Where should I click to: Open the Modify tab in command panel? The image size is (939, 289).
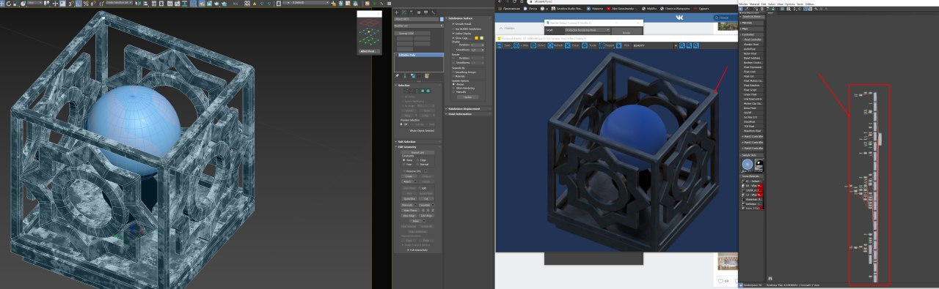click(403, 12)
